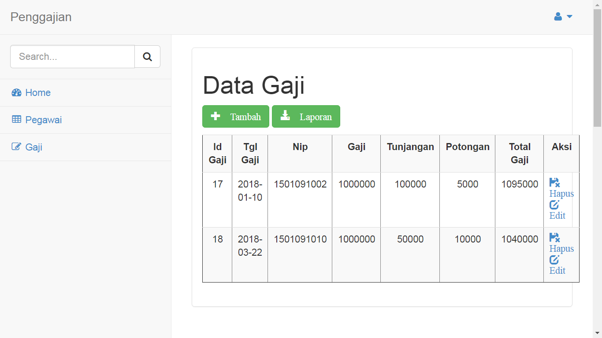The height and width of the screenshot is (338, 602).
Task: Click the Gaji edit icon in sidebar
Action: (x=16, y=147)
